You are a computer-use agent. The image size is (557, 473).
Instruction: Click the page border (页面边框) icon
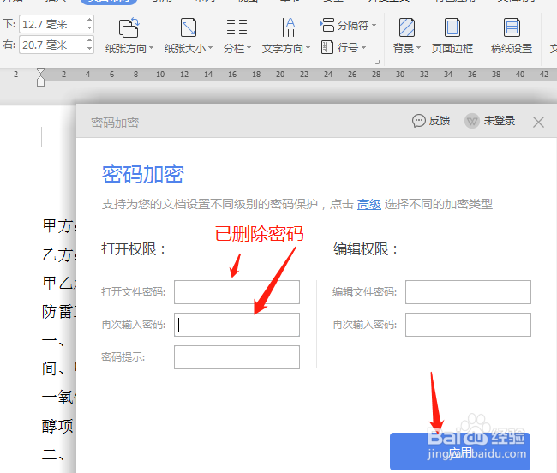click(452, 27)
